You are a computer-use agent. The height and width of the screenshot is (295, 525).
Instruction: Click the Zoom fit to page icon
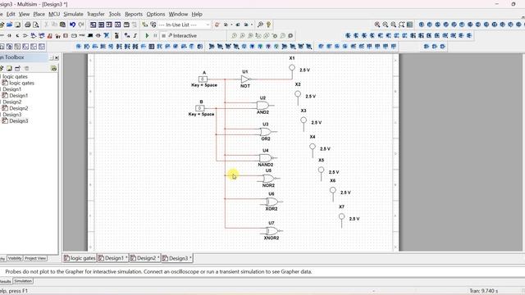pyautogui.click(x=401, y=25)
